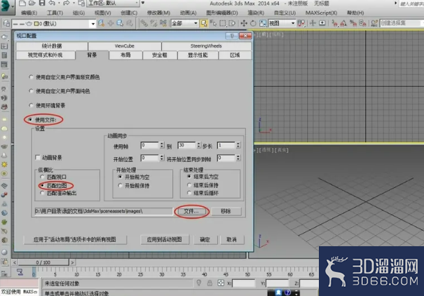424x296 pixels.
Task: Activate the Select and Scale tool
Action: [263, 24]
